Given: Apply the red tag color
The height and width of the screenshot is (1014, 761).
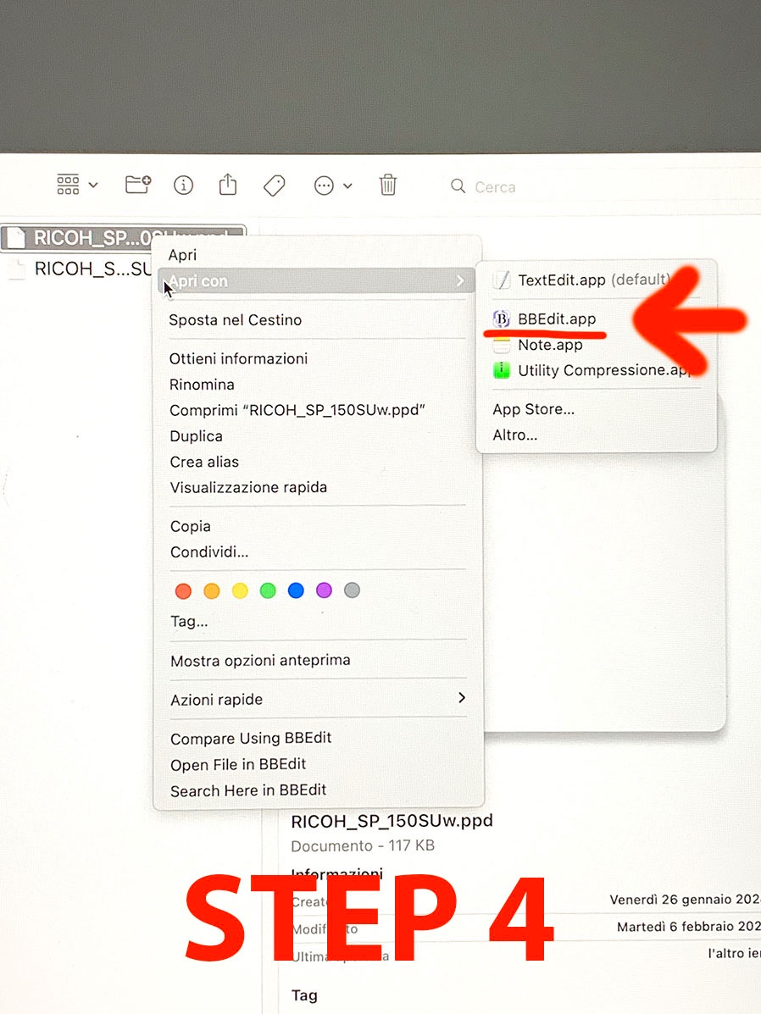Looking at the screenshot, I should (x=183, y=590).
